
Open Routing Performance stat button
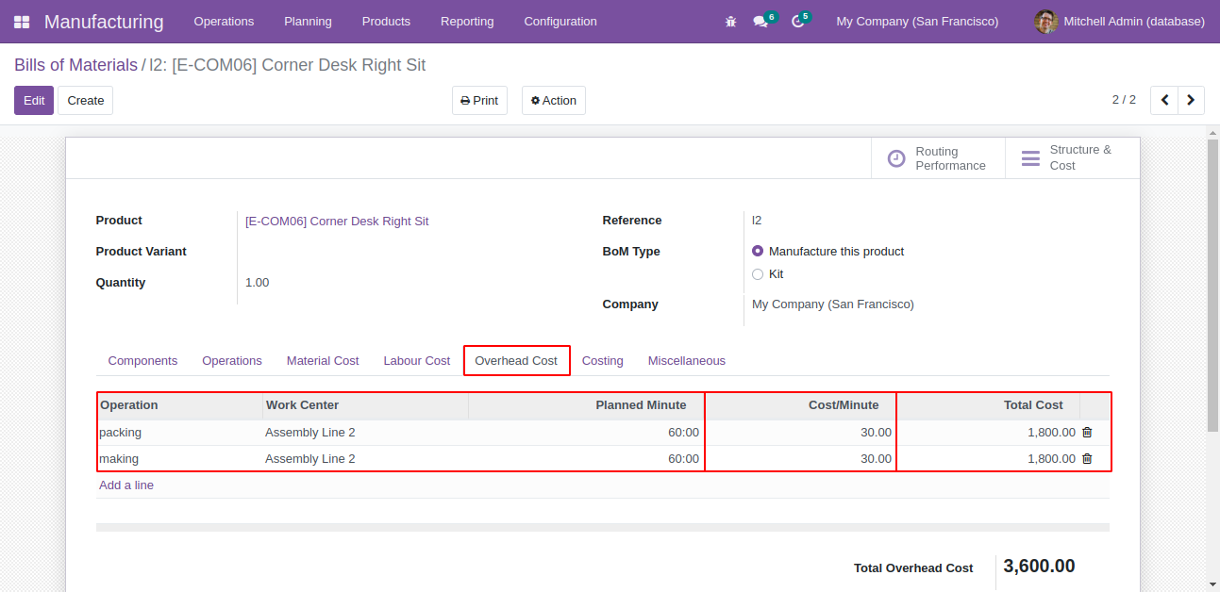(x=938, y=158)
